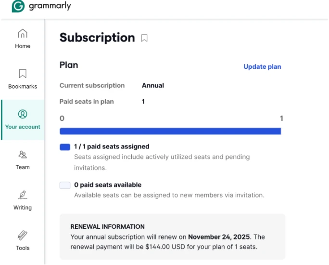This screenshot has width=329, height=265.
Task: Click the blue paid seats progress bar
Action: (x=170, y=131)
